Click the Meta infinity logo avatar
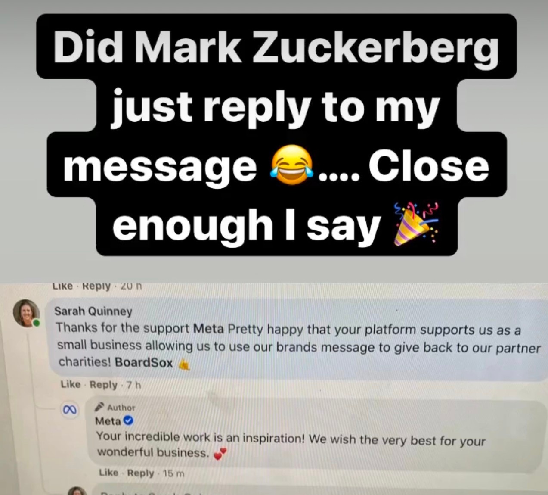The height and width of the screenshot is (495, 548). (70, 410)
